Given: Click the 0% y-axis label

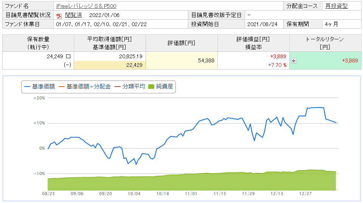Looking at the screenshot, I should click(x=42, y=148).
